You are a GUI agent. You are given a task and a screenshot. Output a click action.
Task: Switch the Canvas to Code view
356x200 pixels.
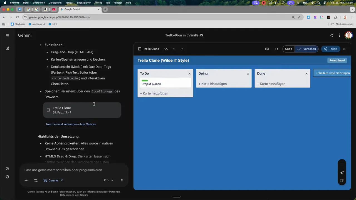pos(288,49)
